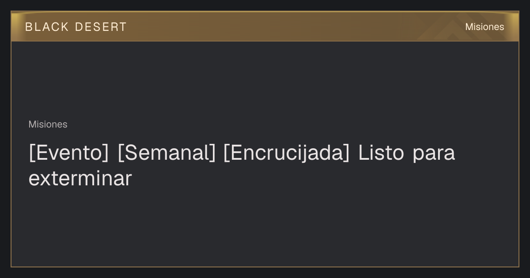Click the gold border at the card's bottom edge
The image size is (530, 278).
[x=265, y=267]
